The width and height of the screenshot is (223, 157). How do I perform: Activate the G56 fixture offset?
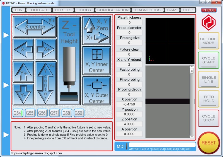pos(42,113)
